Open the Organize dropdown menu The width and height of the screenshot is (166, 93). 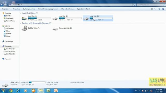coord(6,9)
